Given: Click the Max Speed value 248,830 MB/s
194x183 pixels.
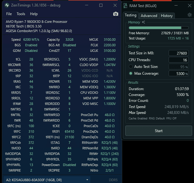Looking at the screenshot, I should (178, 113).
